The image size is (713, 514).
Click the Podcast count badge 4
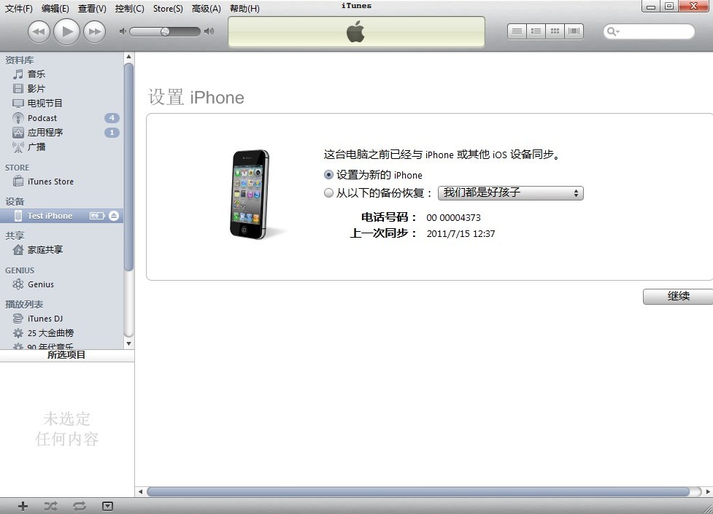click(112, 117)
